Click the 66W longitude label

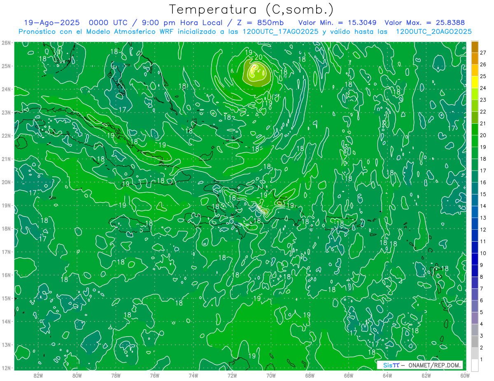[349, 375]
